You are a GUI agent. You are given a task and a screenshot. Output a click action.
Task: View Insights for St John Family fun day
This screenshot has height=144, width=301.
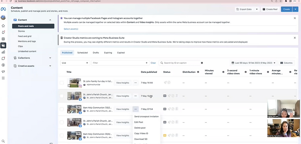[123, 83]
